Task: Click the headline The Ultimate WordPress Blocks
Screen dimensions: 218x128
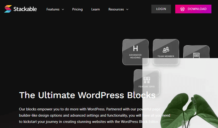Action: [87, 95]
